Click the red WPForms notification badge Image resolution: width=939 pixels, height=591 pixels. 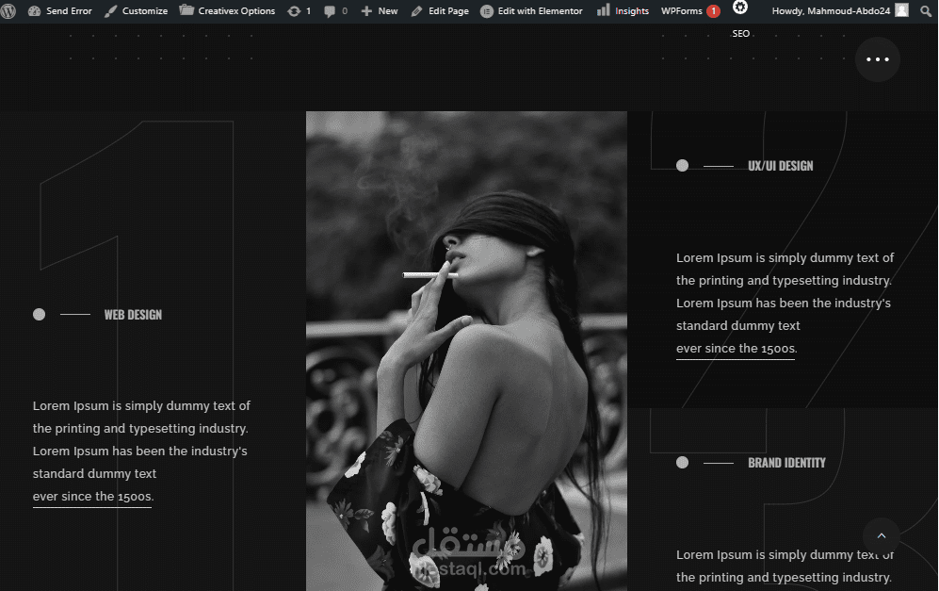point(713,10)
